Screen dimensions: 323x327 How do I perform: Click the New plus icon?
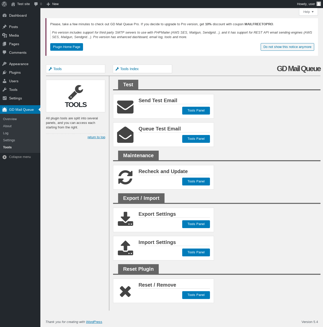[48, 4]
